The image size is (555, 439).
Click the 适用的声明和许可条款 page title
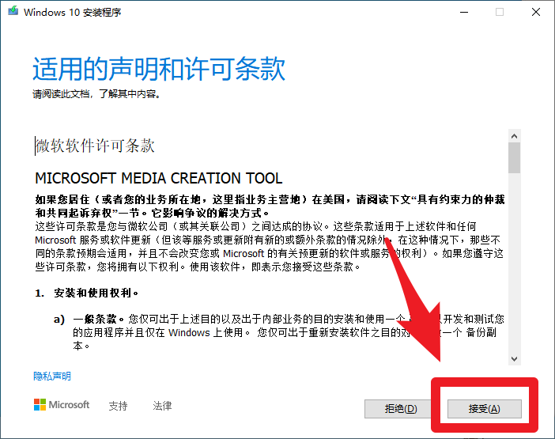click(x=159, y=69)
